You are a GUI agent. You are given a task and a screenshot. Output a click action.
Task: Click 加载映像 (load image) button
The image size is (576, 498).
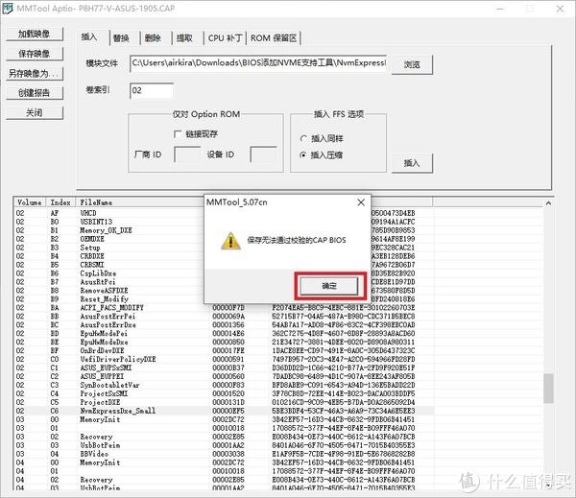(x=35, y=34)
